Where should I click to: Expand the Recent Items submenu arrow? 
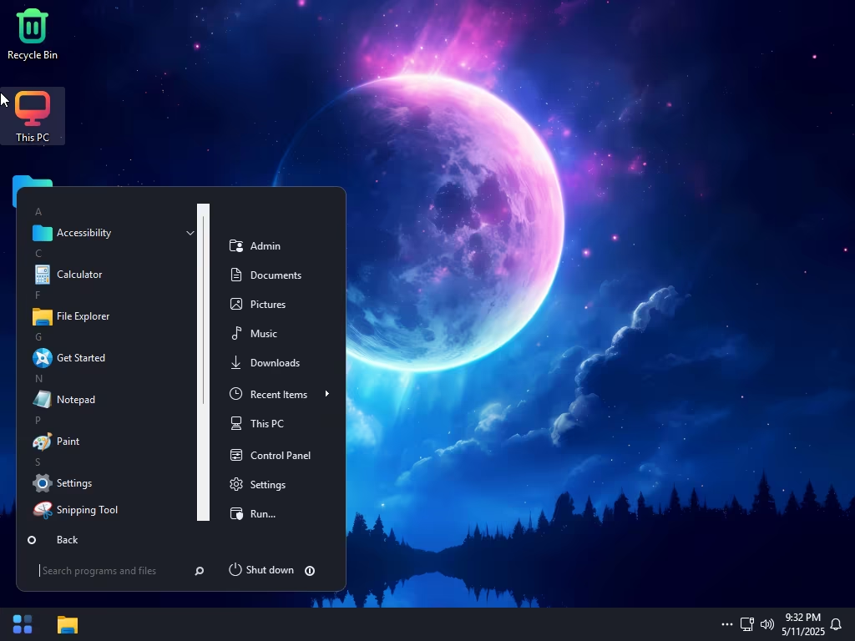pos(326,394)
